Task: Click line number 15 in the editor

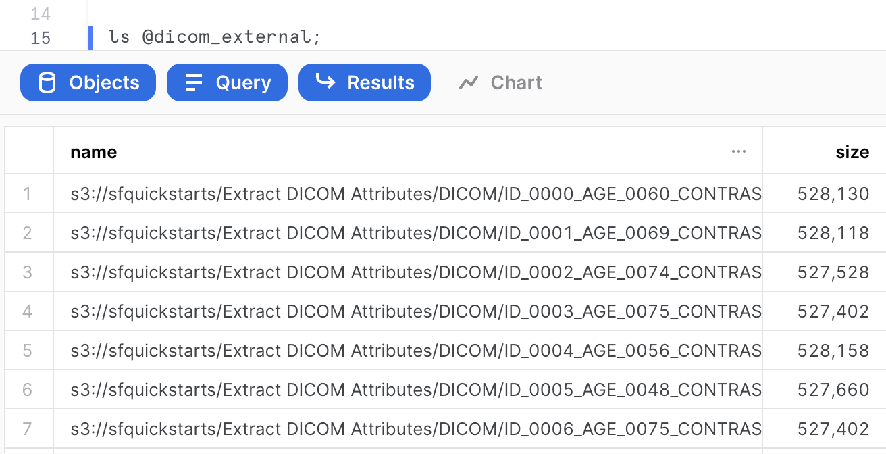Action: coord(42,38)
